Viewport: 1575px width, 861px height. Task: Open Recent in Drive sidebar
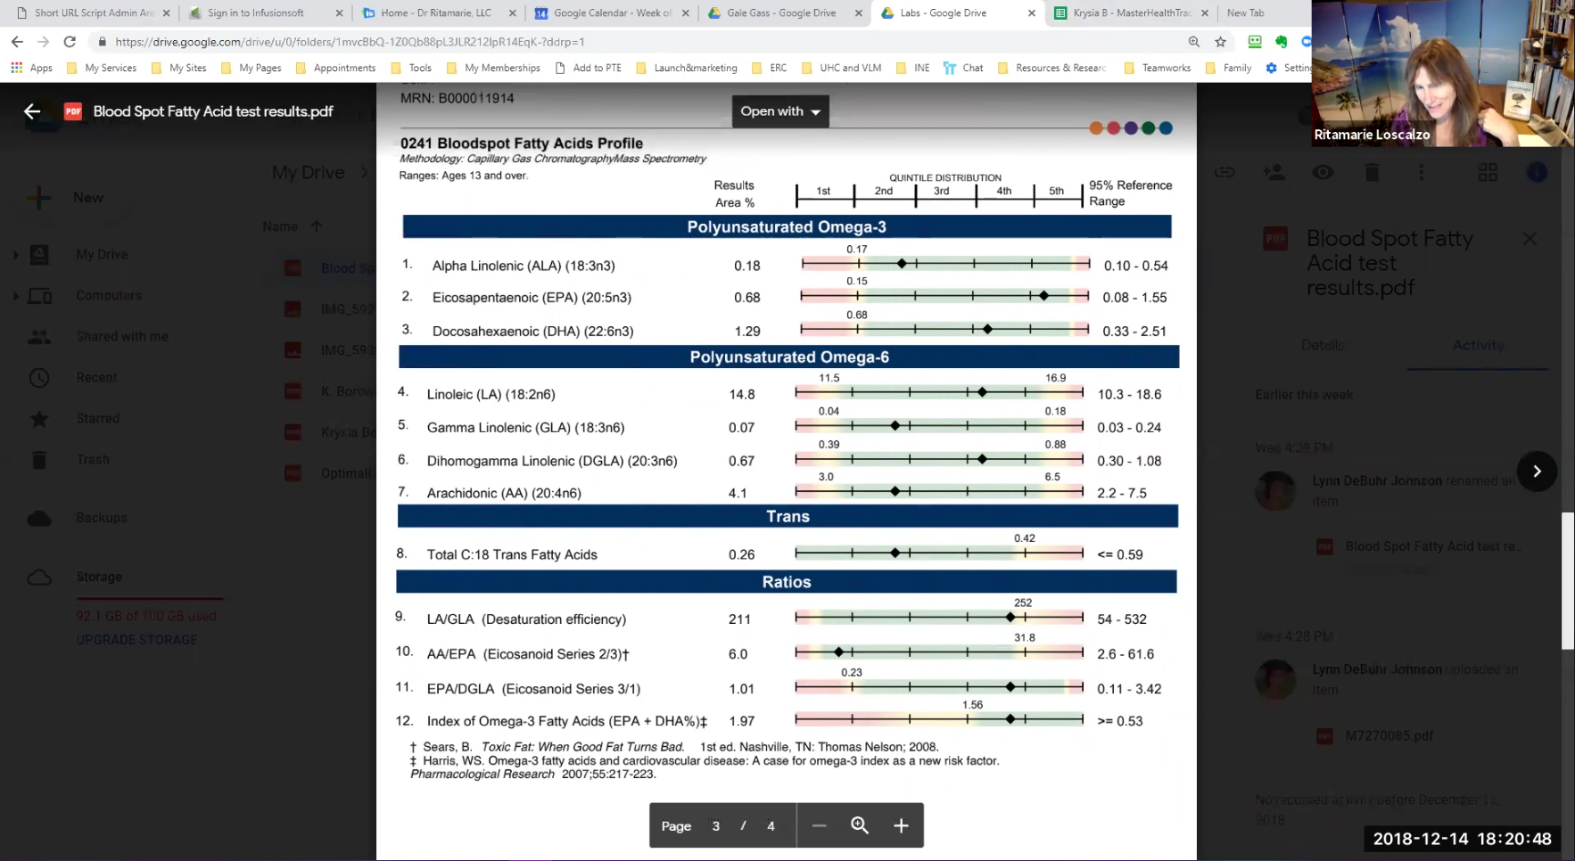tap(96, 378)
